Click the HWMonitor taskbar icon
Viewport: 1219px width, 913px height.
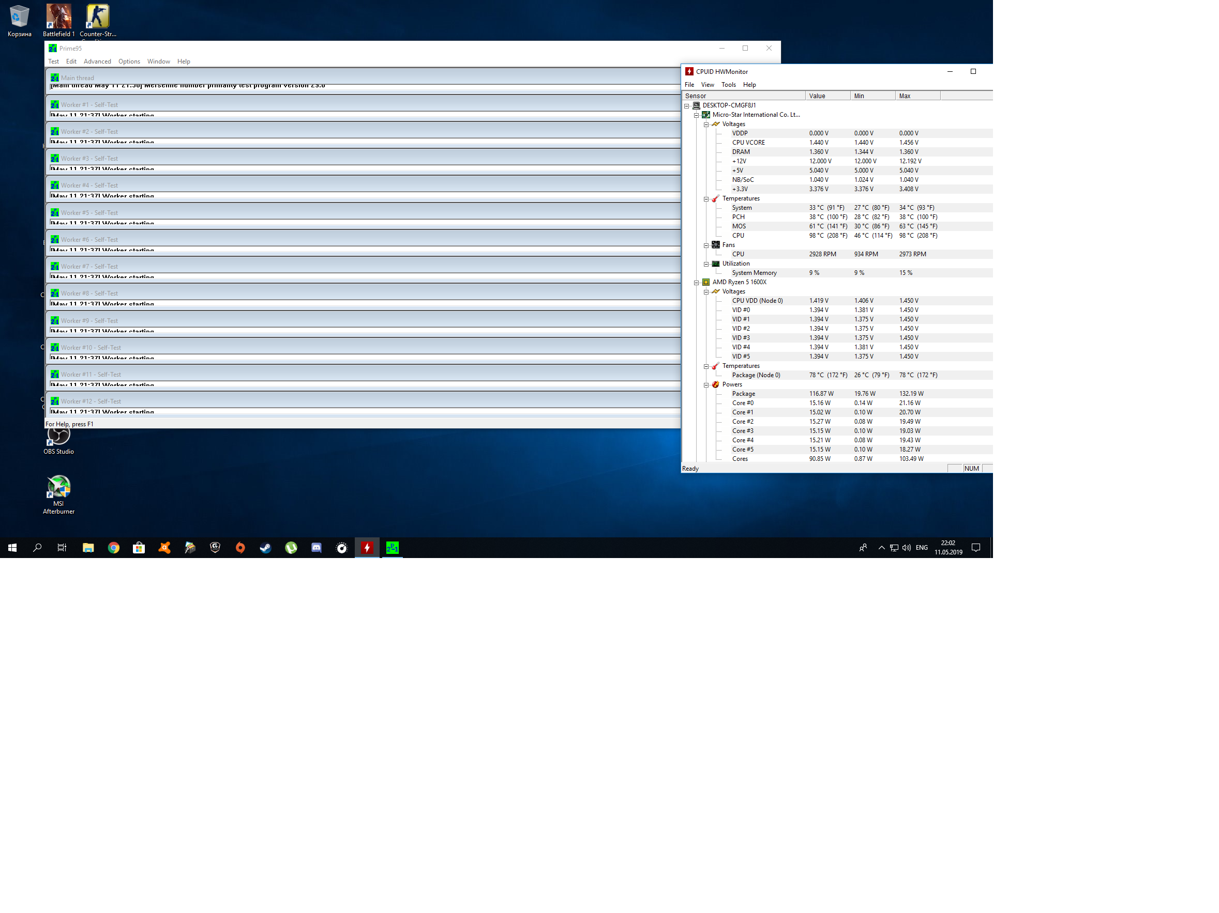click(x=367, y=548)
